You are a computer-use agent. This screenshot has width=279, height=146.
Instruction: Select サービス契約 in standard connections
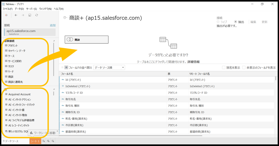pyautogui.click(x=15, y=61)
